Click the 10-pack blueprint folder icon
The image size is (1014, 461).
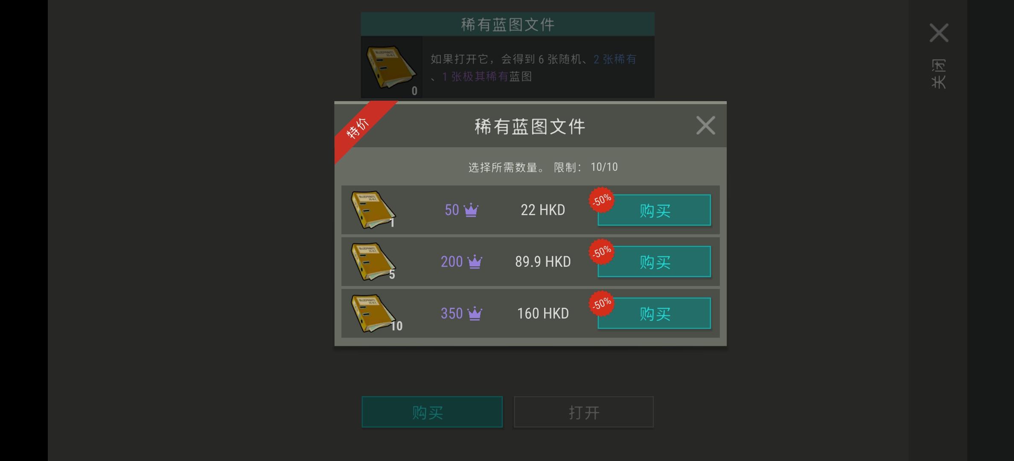click(x=374, y=313)
